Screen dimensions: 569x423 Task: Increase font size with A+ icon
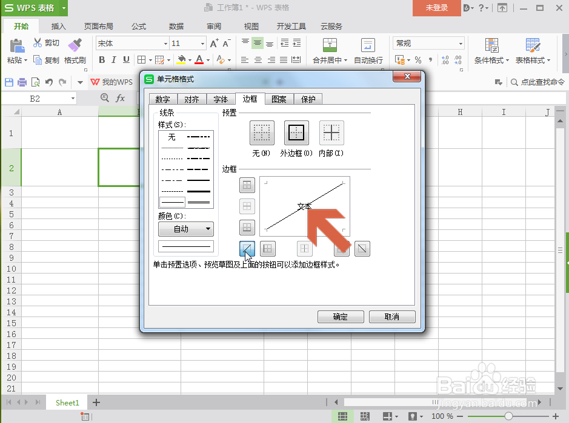215,44
